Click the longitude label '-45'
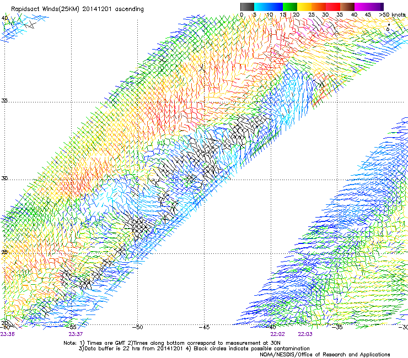The image size is (408, 358). (204, 327)
